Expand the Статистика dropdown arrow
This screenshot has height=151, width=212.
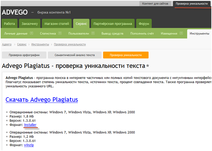(60, 33)
